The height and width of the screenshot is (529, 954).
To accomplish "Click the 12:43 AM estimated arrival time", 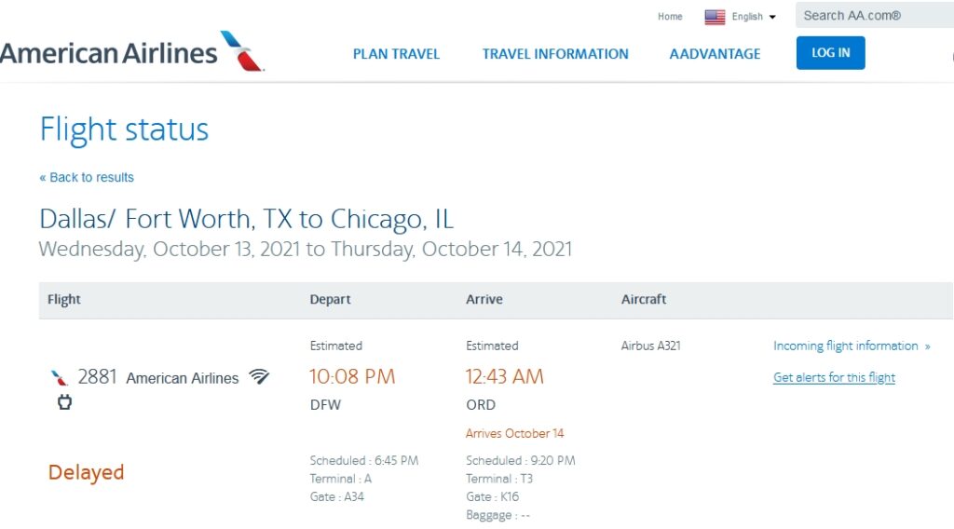I will point(504,376).
